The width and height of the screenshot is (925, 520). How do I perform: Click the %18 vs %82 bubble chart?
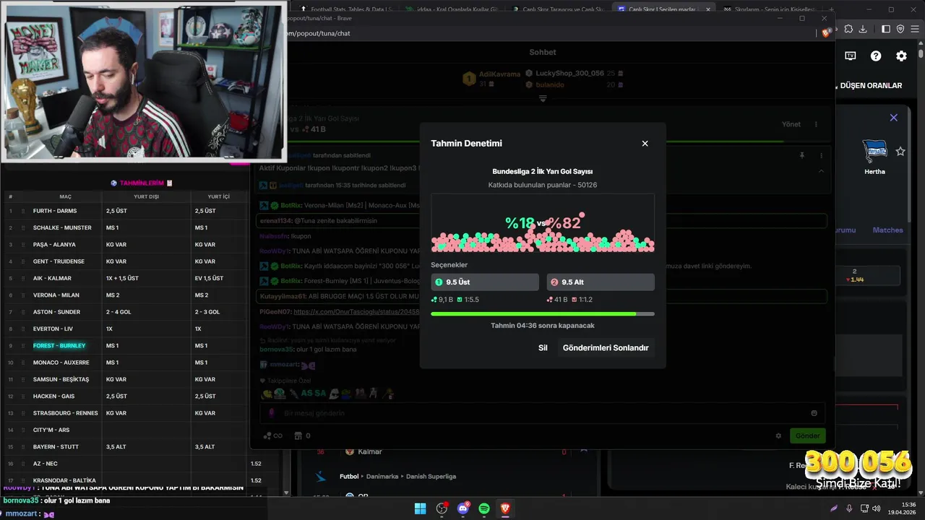(543, 222)
